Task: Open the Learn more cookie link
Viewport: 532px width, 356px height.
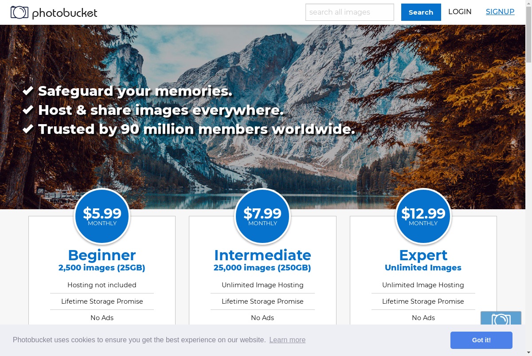Action: tap(287, 340)
